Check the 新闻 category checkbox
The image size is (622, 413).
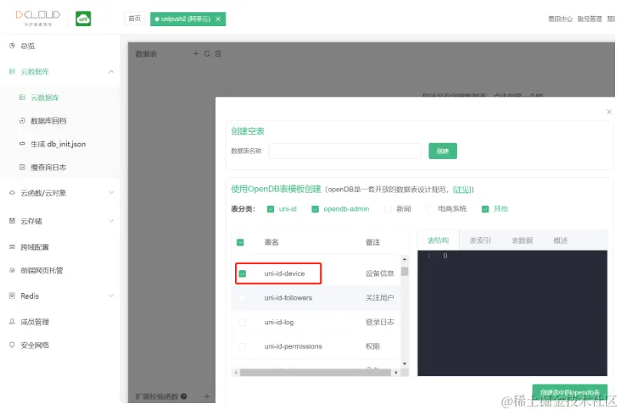click(x=388, y=209)
